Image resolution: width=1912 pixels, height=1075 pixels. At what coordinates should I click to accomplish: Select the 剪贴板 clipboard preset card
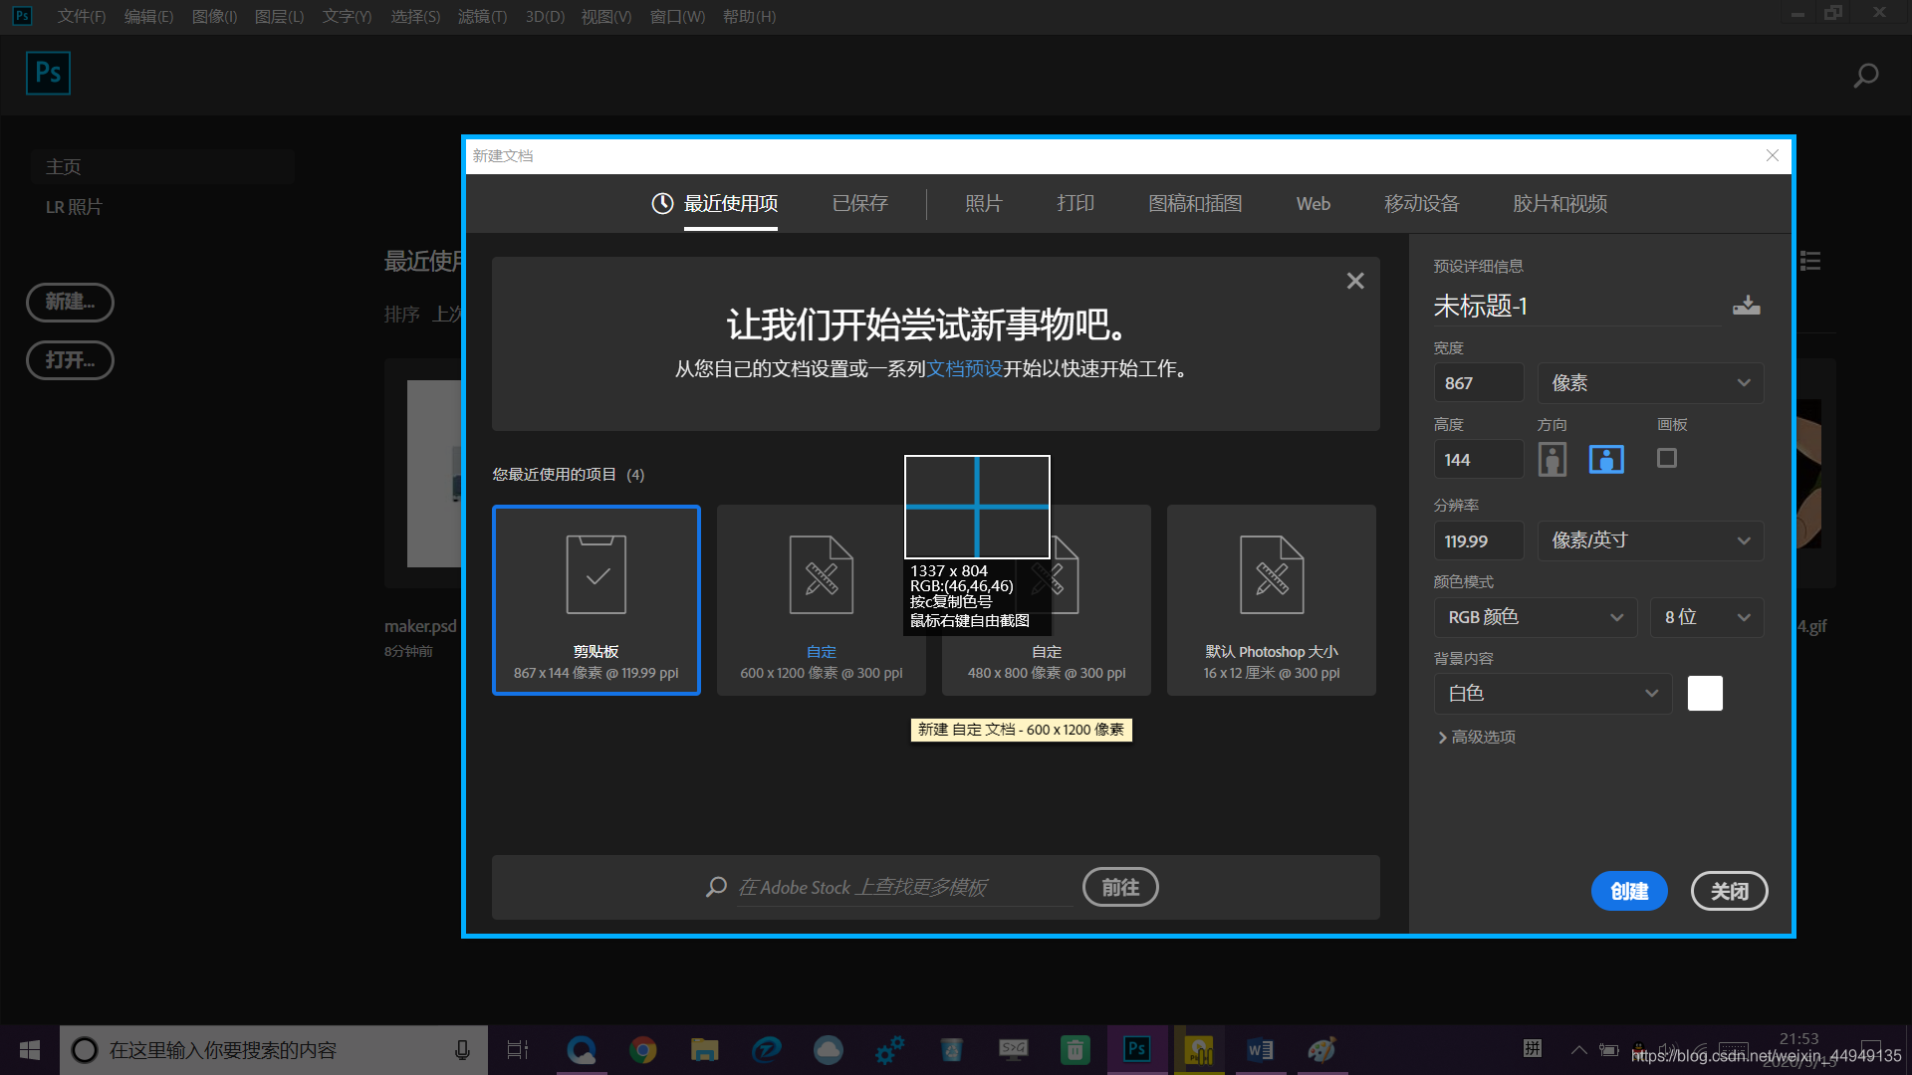tap(597, 600)
